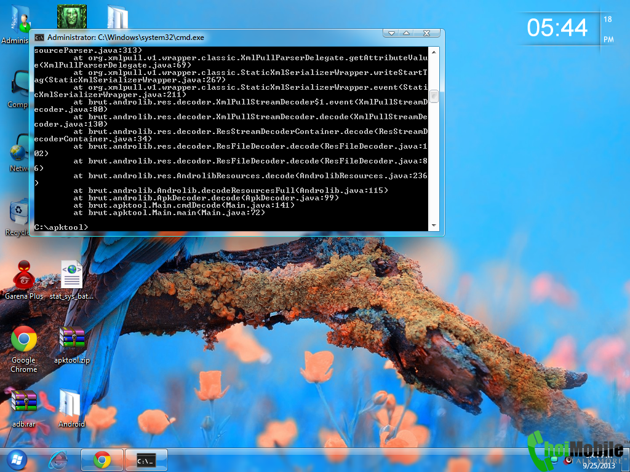
Task: Open the Windows Start menu
Action: (17, 460)
